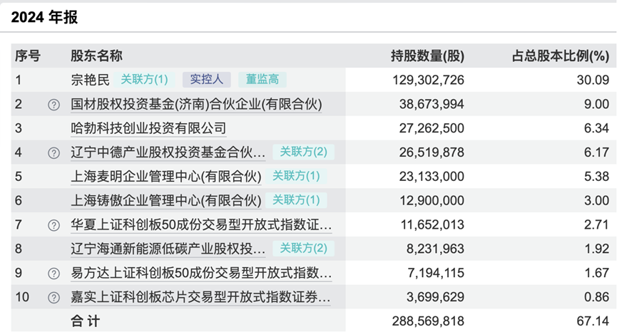Click the 占总股本比例(%) column header
This screenshot has width=617, height=332.
click(x=561, y=56)
